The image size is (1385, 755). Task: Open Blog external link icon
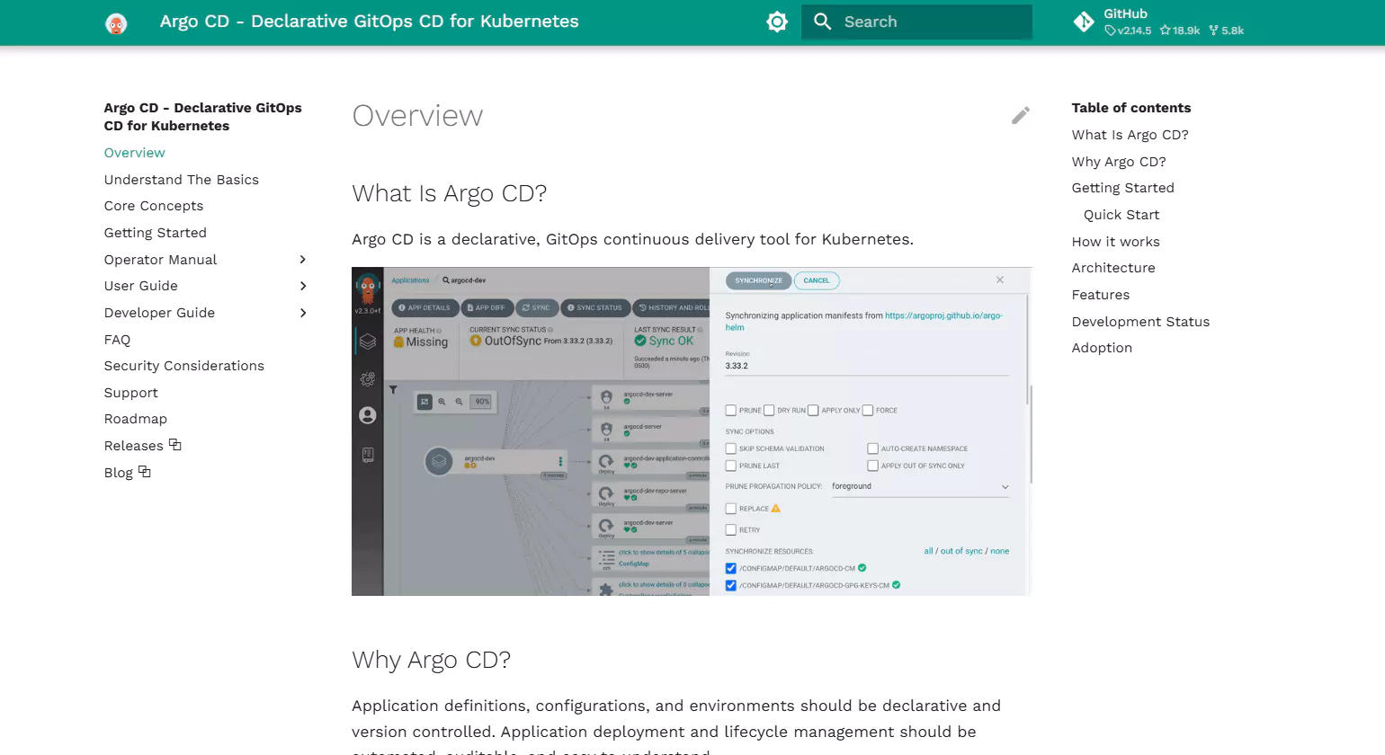pyautogui.click(x=145, y=472)
